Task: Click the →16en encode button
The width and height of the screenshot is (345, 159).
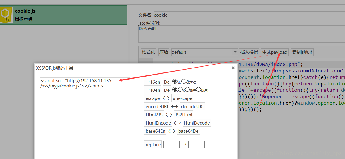Action: point(153,82)
